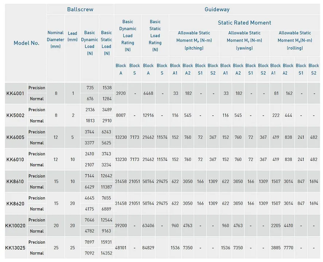
Task: Click 29475 in the KK8620 row
Action: pos(162,203)
